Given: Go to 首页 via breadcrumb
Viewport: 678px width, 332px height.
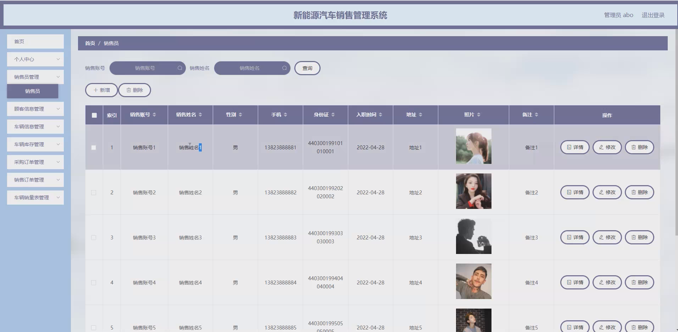Looking at the screenshot, I should tap(90, 43).
